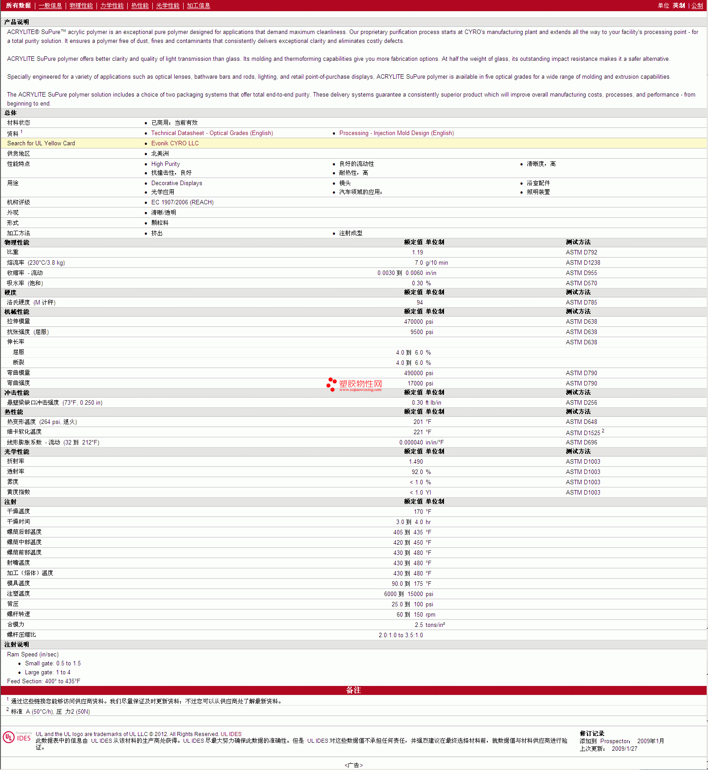Click the 总体 section heading

10,113
